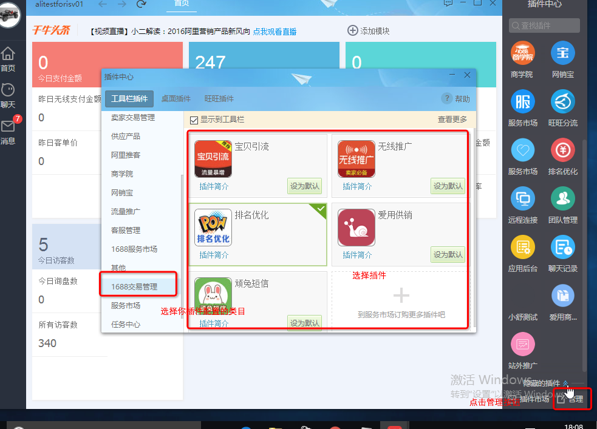The height and width of the screenshot is (429, 597).
Task: Set 爱用供销 as default plugin
Action: (448, 254)
